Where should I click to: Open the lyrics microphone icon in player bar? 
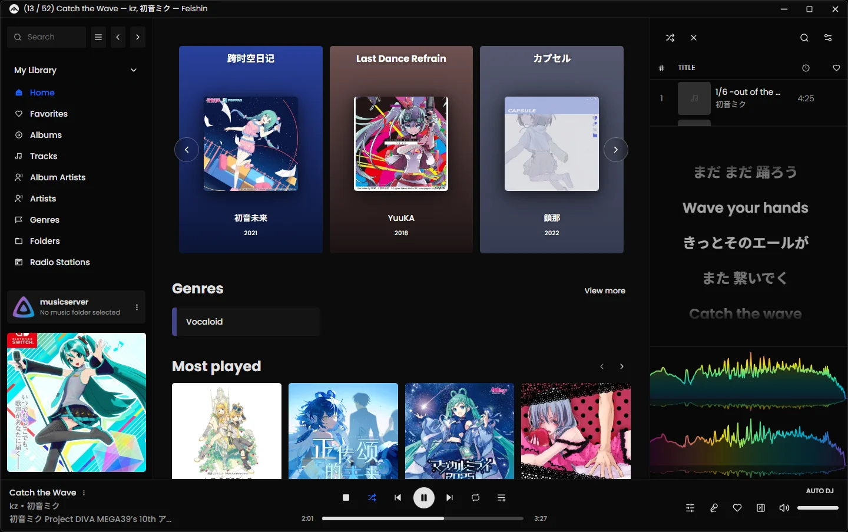point(714,508)
